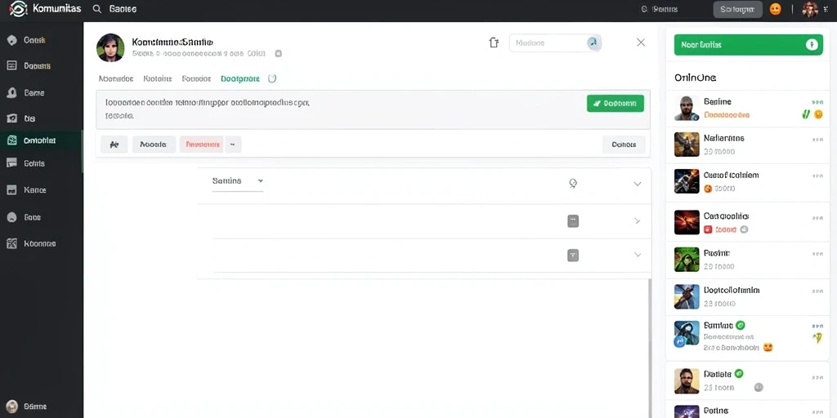This screenshot has width=837, height=418.
Task: Click the orange emoji in the blue hooded avatar row
Action: tap(768, 347)
